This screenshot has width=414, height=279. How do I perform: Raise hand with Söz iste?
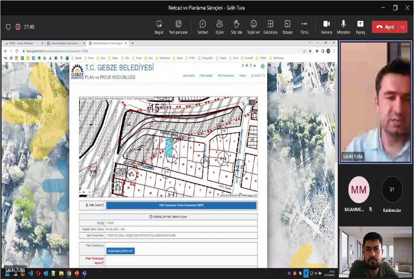click(x=237, y=27)
